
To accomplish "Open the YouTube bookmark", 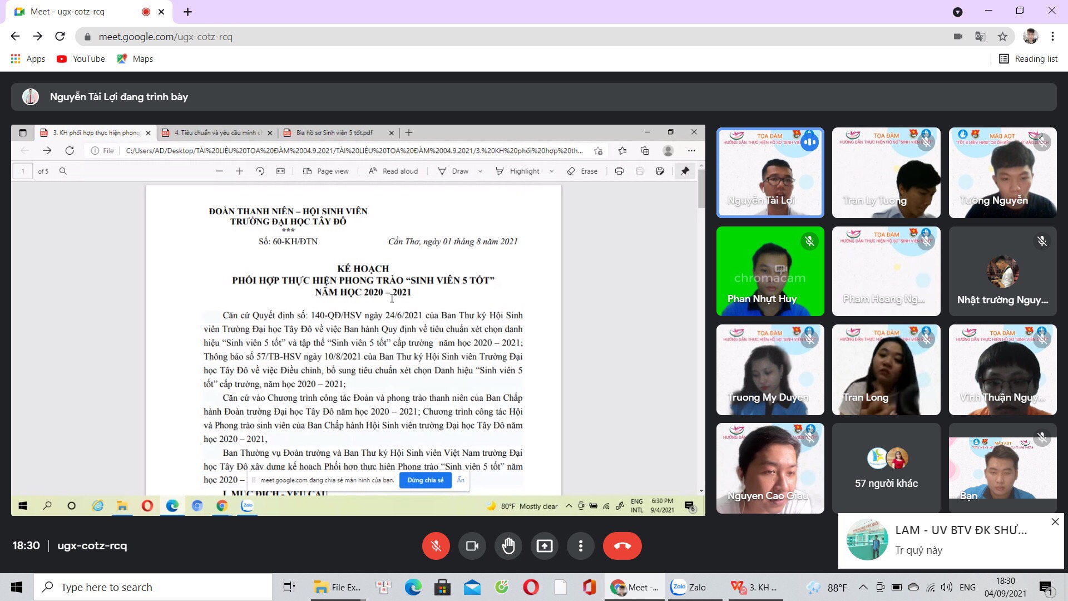I will 81,59.
